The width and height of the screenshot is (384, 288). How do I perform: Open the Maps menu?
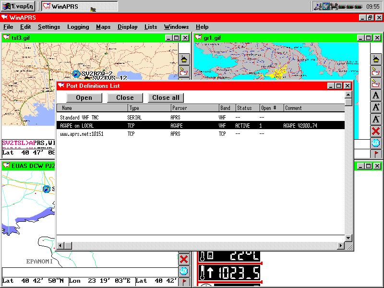pyautogui.click(x=103, y=27)
